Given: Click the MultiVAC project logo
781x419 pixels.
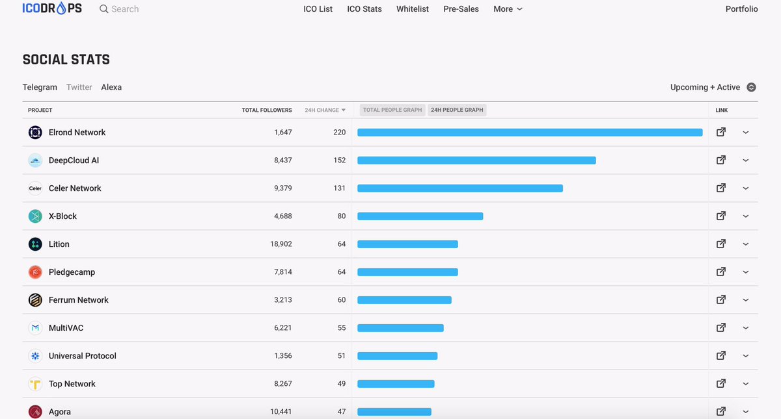Looking at the screenshot, I should [34, 327].
